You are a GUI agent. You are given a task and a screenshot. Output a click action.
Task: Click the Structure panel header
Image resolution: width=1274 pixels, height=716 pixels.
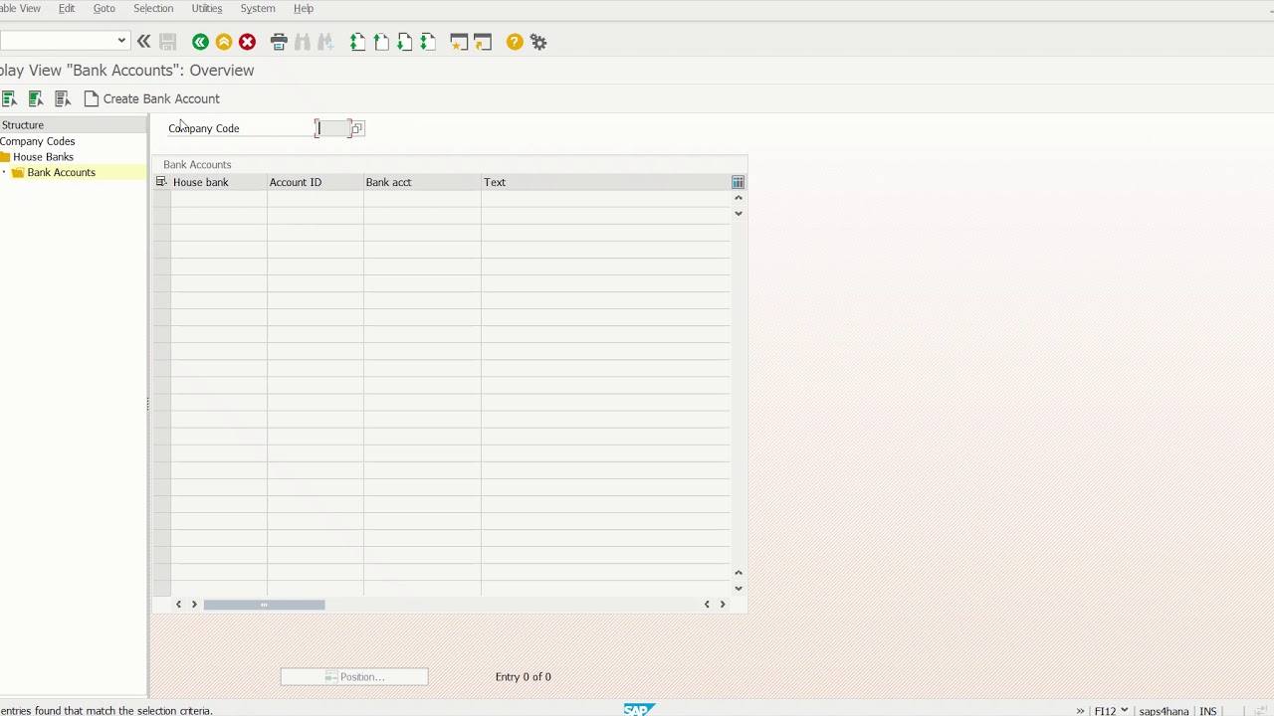[74, 125]
